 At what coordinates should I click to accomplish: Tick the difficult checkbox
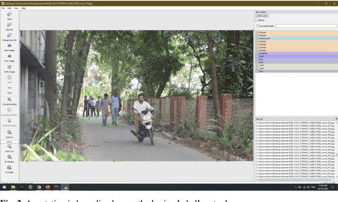point(256,20)
